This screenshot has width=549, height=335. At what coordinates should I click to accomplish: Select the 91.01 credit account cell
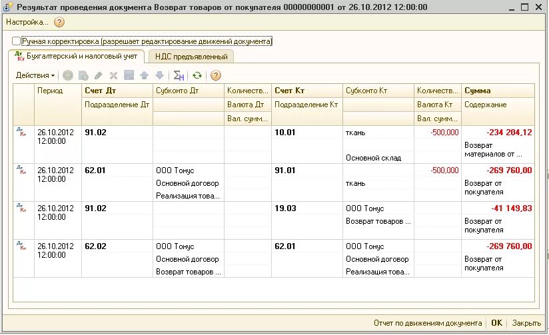[x=307, y=170]
